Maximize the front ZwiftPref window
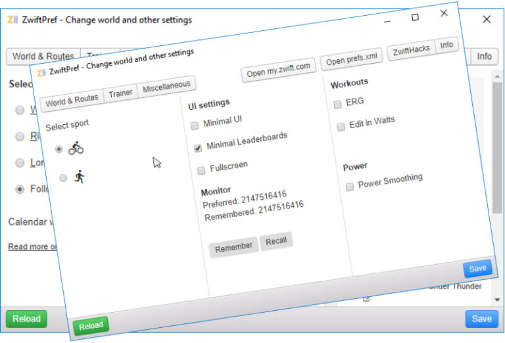The height and width of the screenshot is (343, 505). point(416,17)
